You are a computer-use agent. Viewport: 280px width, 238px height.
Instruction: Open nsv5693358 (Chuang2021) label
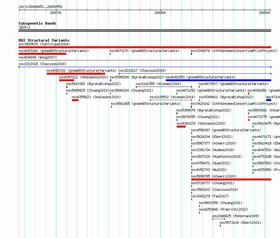tap(221, 203)
